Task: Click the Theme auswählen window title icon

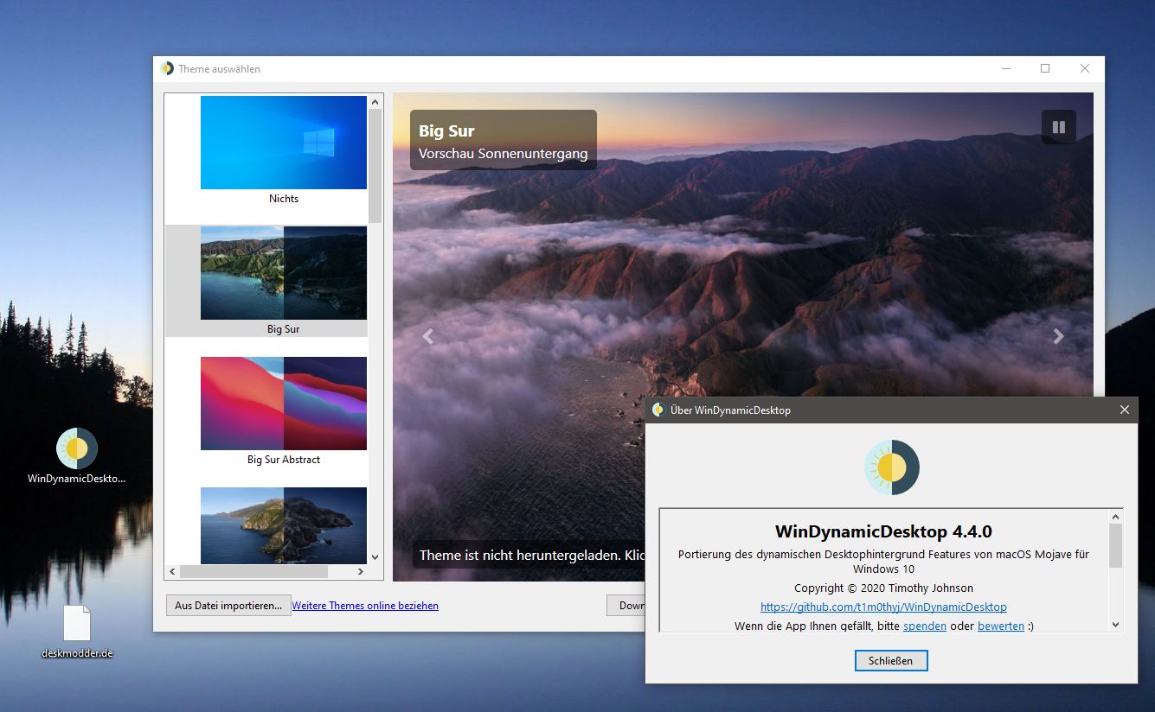Action: [x=167, y=68]
